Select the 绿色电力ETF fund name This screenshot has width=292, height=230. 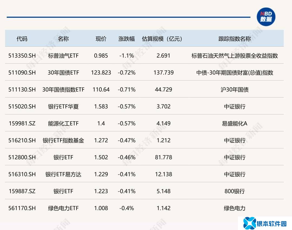pos(63,208)
